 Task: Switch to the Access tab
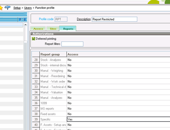(x=38, y=29)
